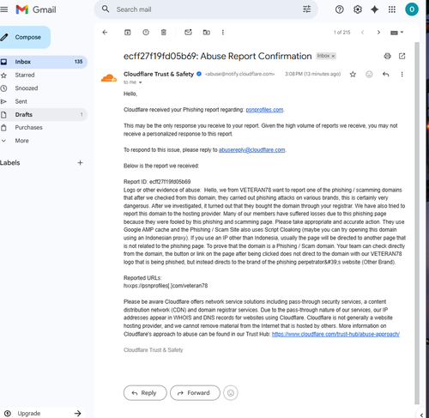Open message More options dots
The image size is (429, 418).
[402, 75]
